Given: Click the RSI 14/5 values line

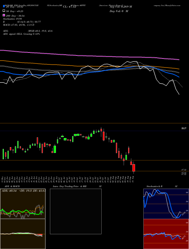Looking at the screenshot, I should tap(22, 22).
